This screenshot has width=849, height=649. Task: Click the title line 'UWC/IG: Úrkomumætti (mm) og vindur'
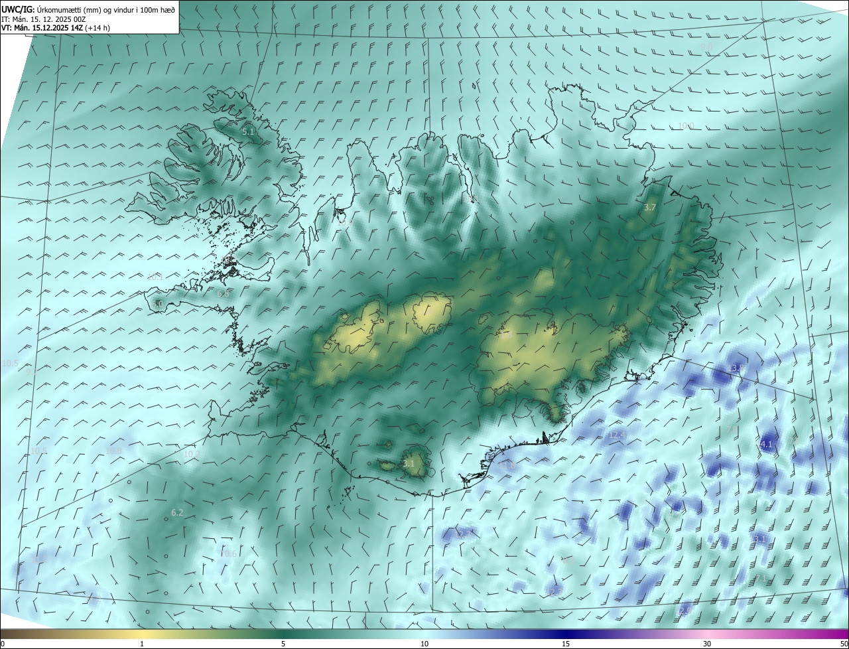(x=88, y=9)
